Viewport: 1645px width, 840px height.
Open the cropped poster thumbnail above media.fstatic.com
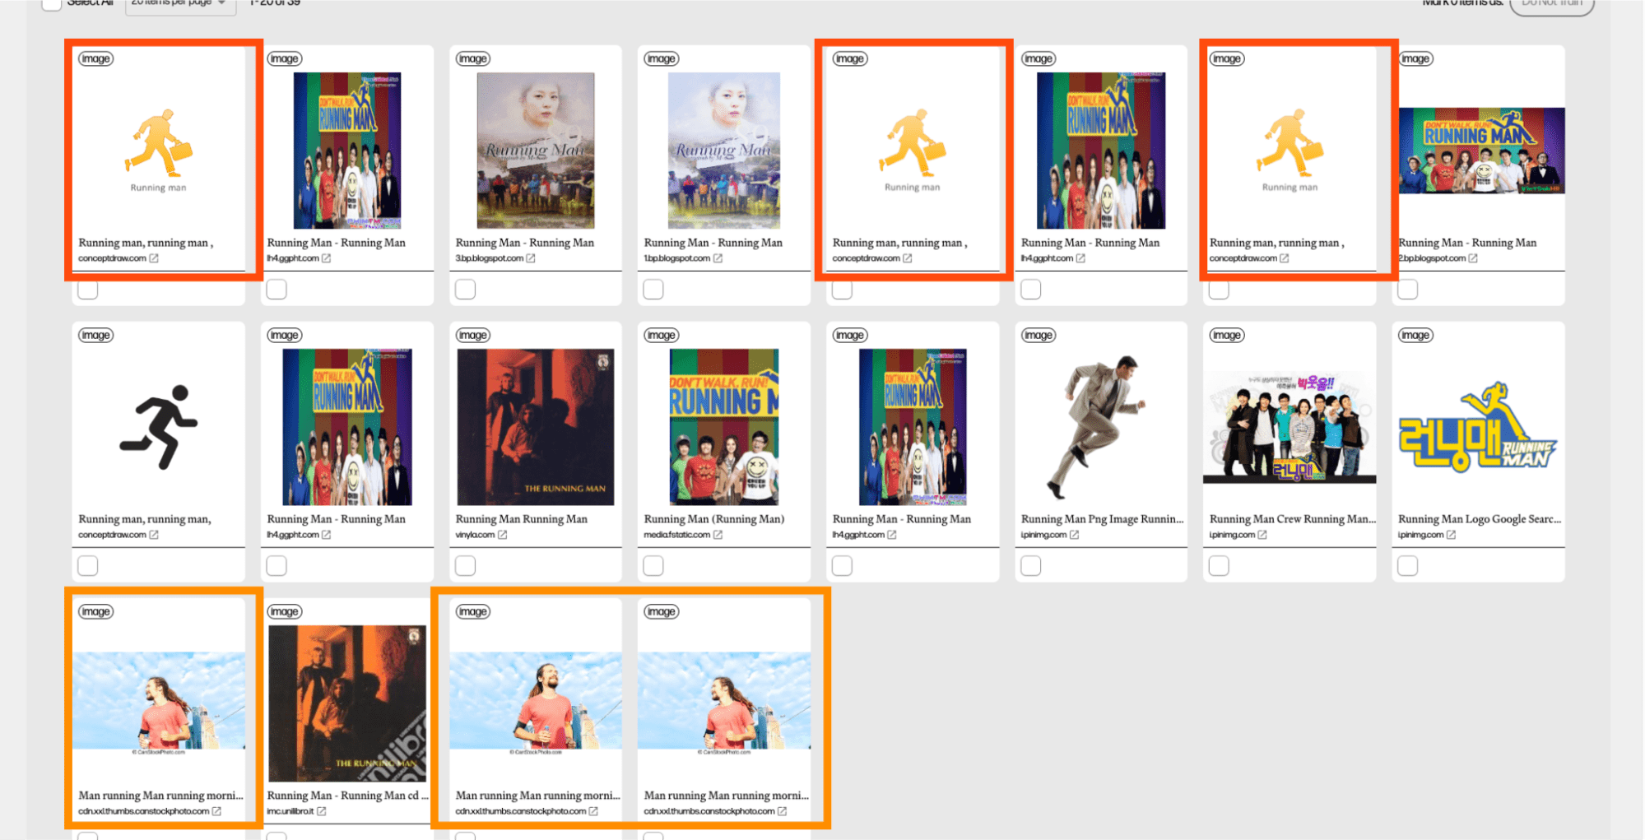[724, 427]
